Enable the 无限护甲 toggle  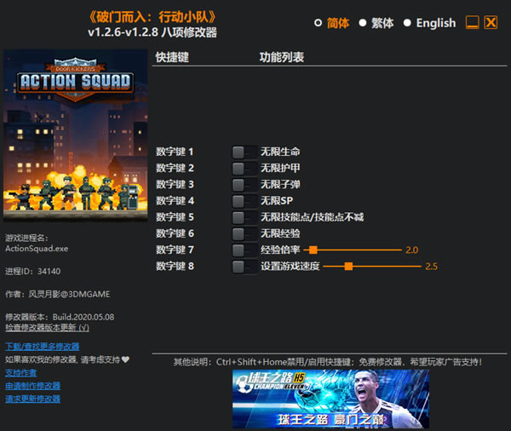pos(244,169)
